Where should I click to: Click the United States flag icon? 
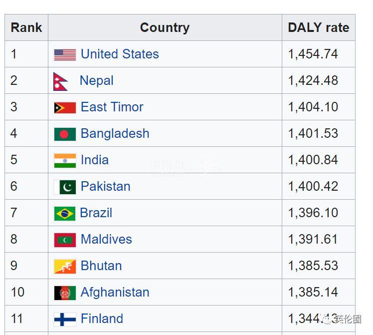pos(65,55)
